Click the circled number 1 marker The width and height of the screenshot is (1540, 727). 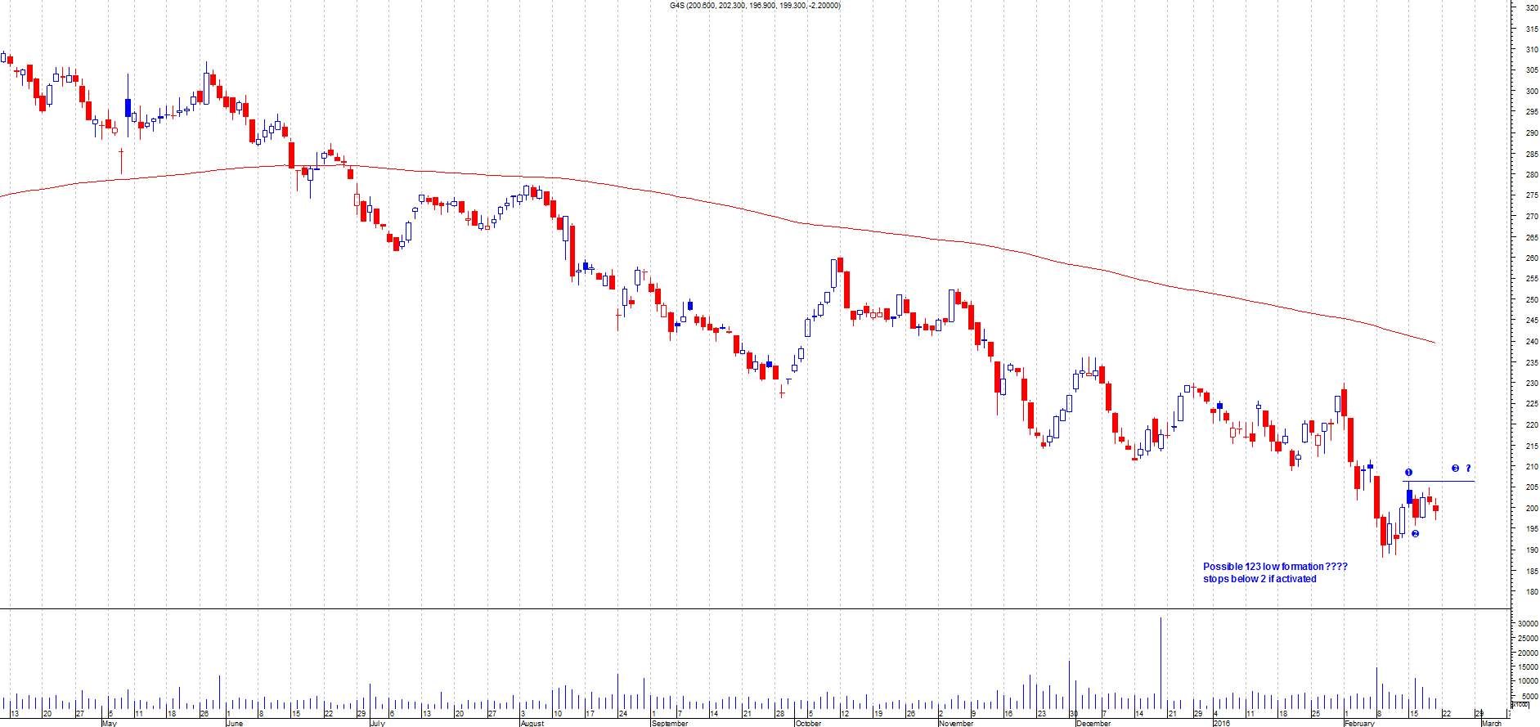1408,473
